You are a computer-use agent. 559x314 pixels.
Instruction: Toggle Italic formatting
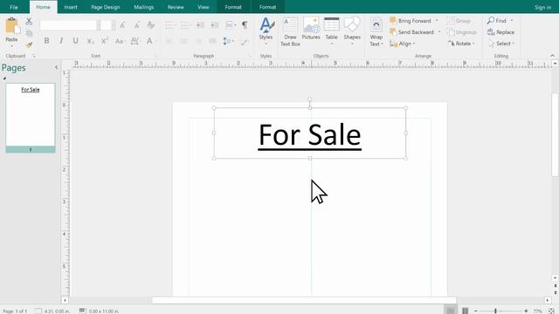pos(61,41)
